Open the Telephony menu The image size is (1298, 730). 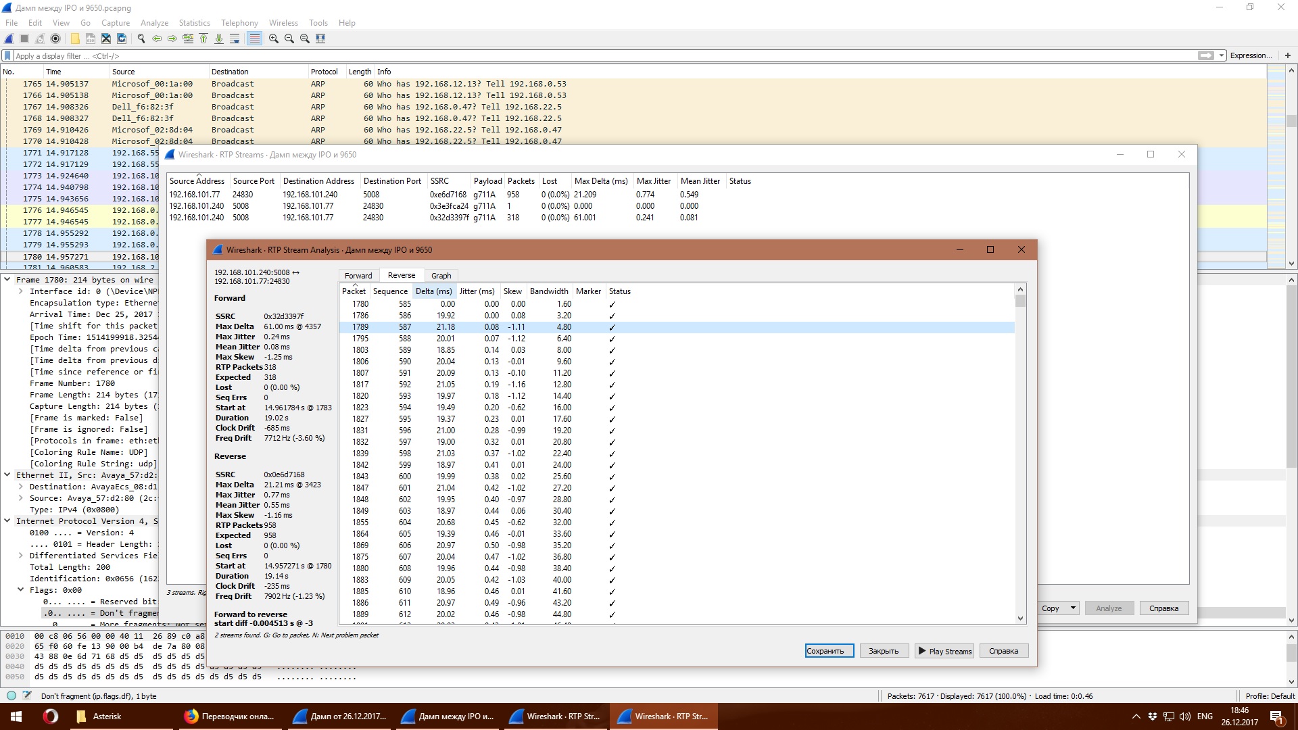(x=239, y=23)
